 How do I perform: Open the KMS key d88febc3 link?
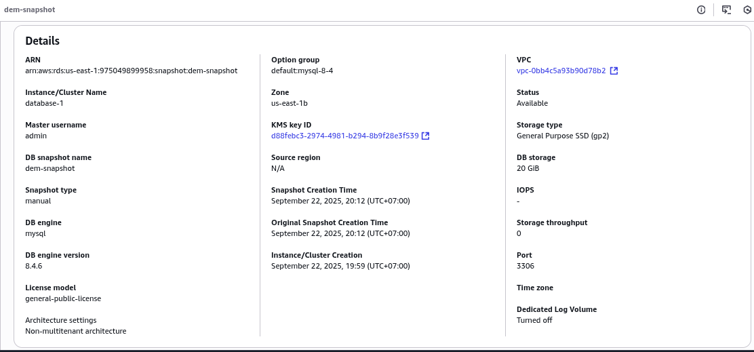tap(344, 136)
